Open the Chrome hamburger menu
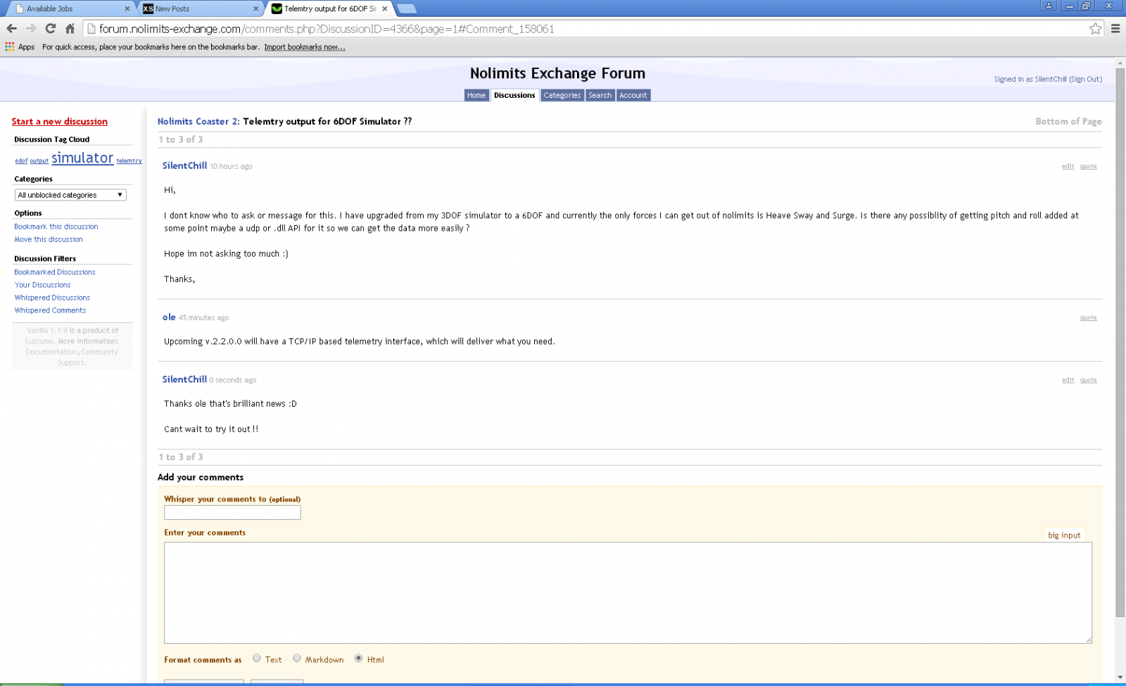 [1115, 29]
